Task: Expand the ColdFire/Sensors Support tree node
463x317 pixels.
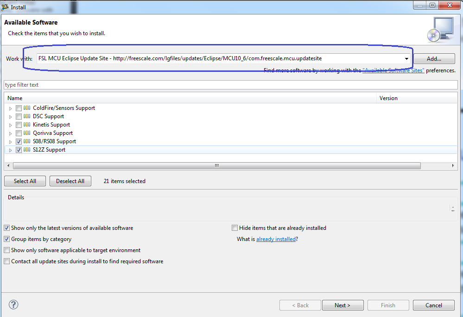Action: pyautogui.click(x=10, y=108)
